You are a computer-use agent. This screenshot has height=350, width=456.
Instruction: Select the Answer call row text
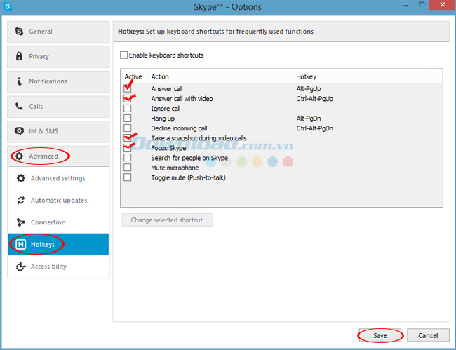pyautogui.click(x=167, y=89)
